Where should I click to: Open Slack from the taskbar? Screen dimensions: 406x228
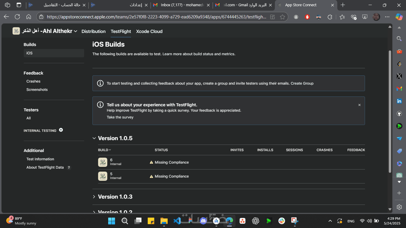[281, 221]
